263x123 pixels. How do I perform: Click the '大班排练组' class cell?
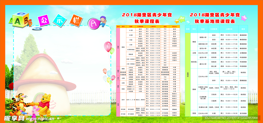pyautogui.click(x=131, y=50)
